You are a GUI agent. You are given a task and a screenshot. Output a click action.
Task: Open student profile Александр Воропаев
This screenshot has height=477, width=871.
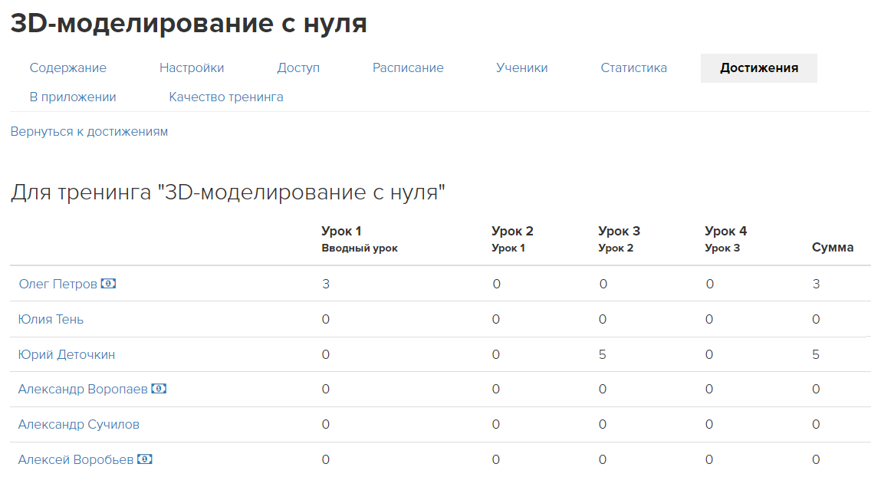(83, 389)
